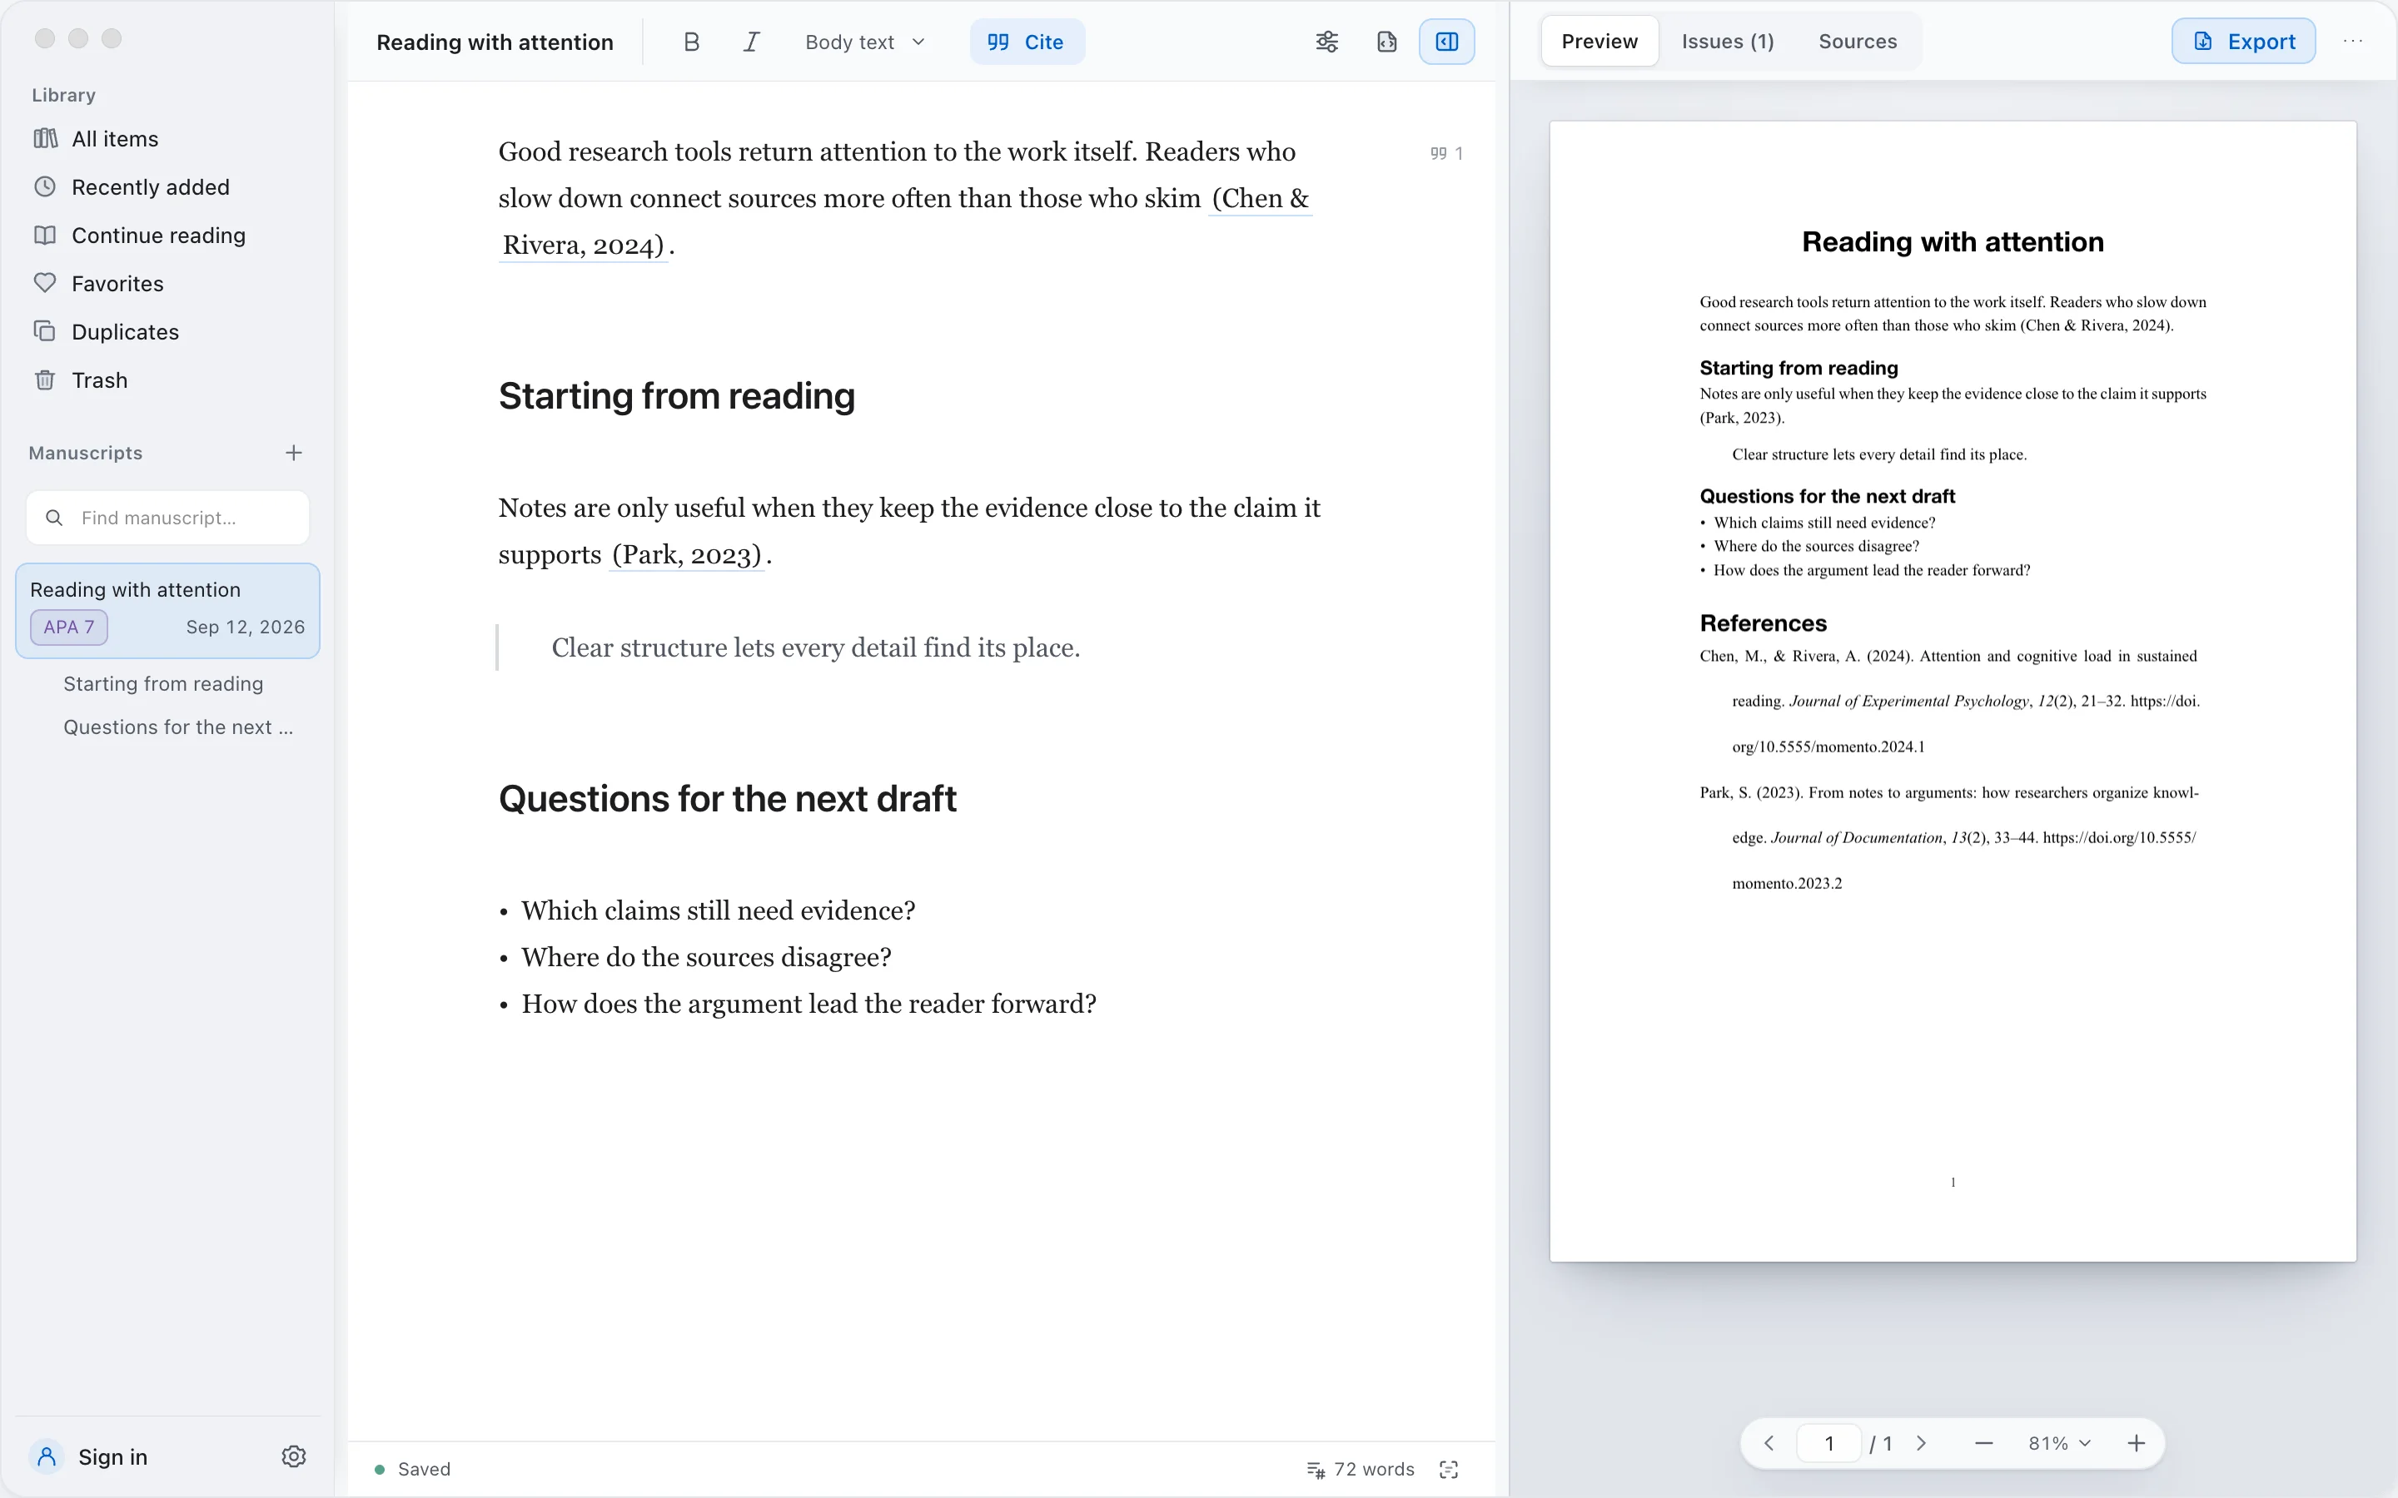Show Recently added items

(x=167, y=187)
